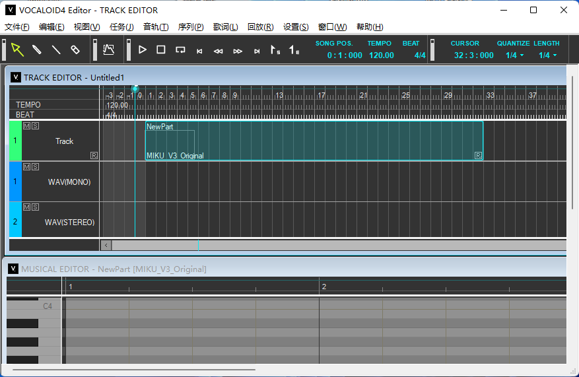The height and width of the screenshot is (377, 579).
Task: Click the CURSOR value 32:3:000
Action: (474, 55)
